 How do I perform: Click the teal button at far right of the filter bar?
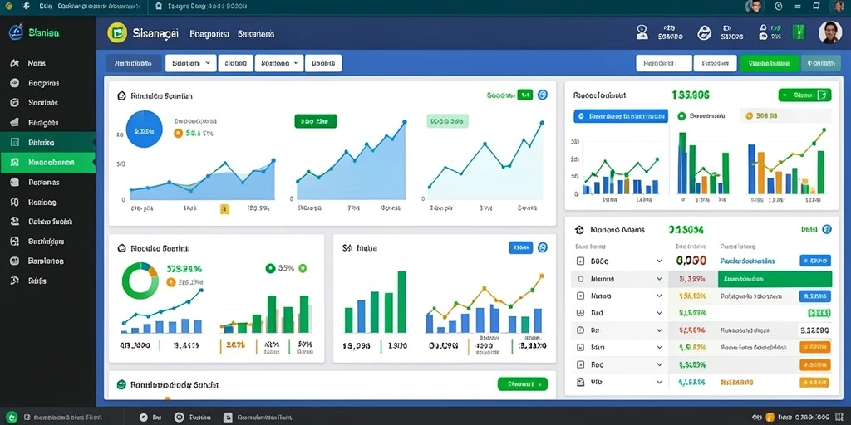coord(820,63)
